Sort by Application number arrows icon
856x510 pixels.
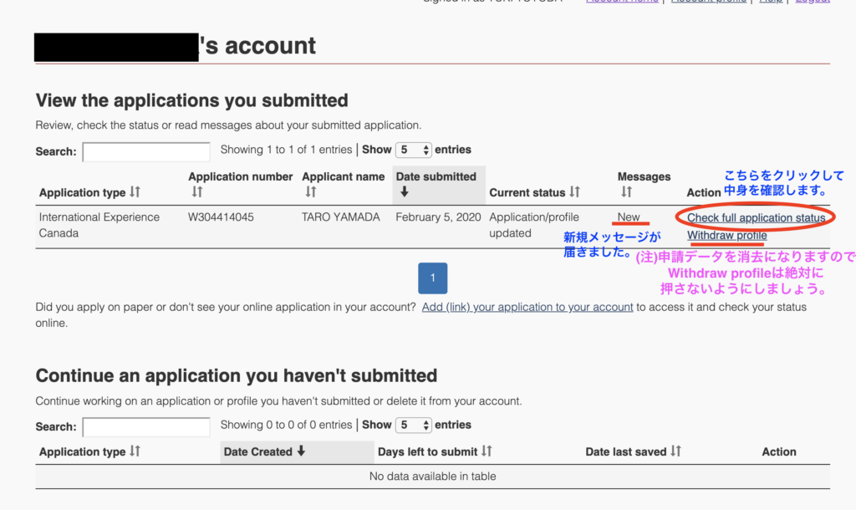(x=197, y=192)
